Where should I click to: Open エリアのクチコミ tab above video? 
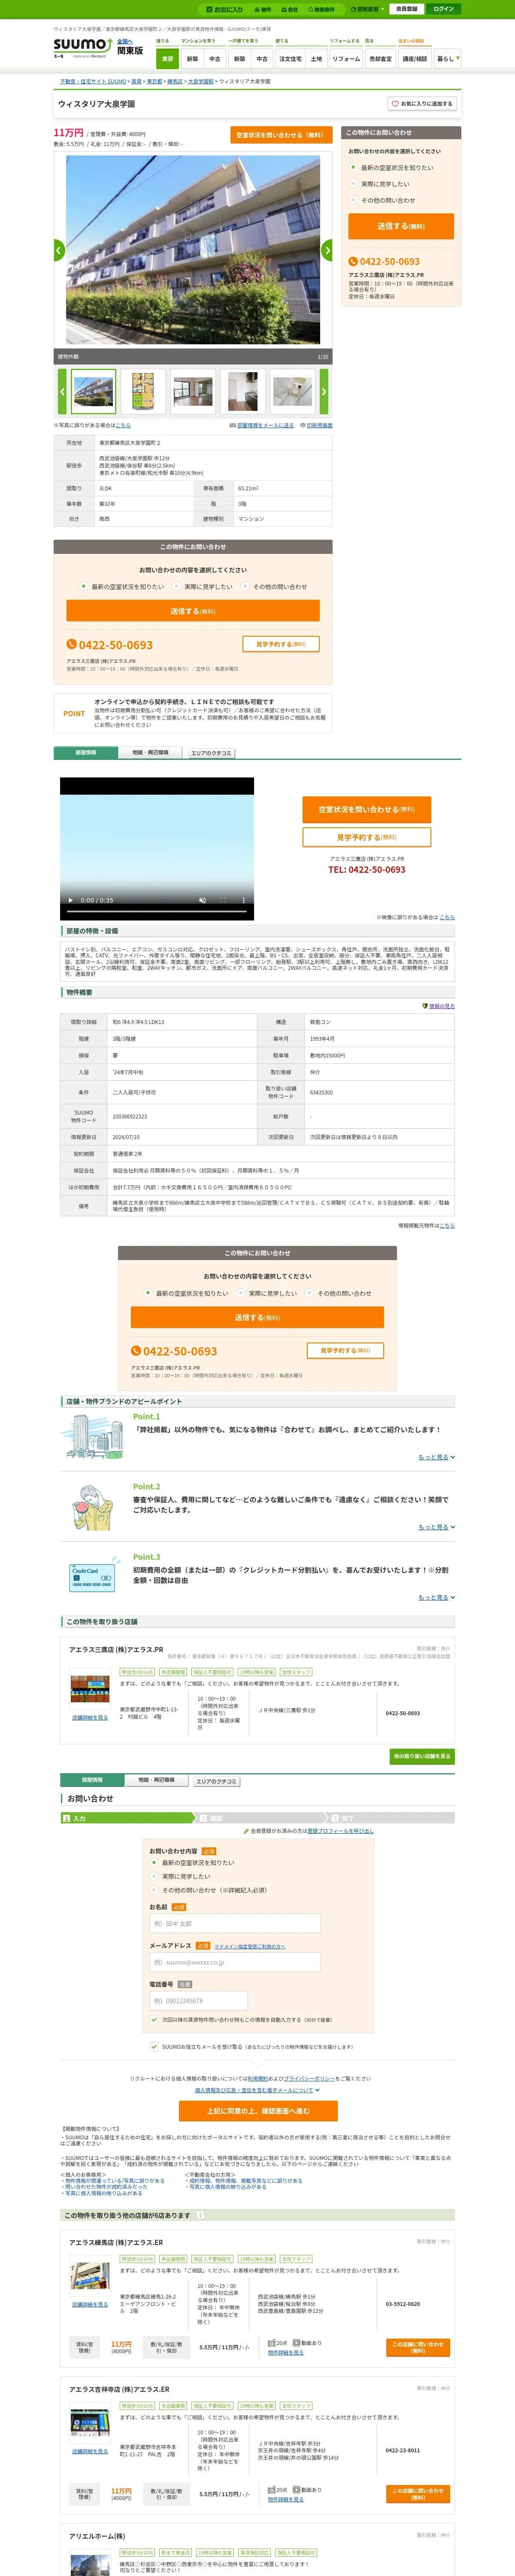(x=211, y=753)
